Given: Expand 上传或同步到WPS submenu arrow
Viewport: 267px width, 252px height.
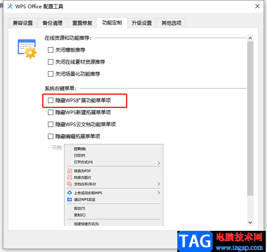Looking at the screenshot, I should click(x=159, y=193).
